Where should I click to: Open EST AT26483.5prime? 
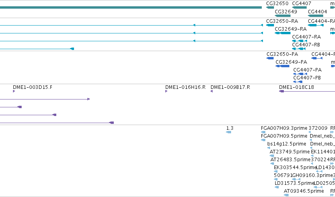272,164
